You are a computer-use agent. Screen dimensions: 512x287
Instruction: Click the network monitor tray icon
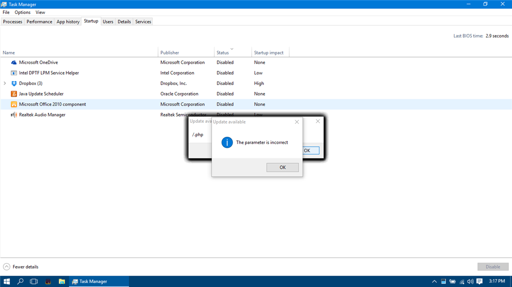[443, 282]
